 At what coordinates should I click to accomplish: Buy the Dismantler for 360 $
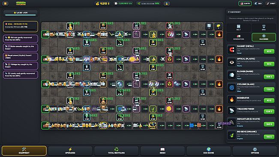(269, 124)
